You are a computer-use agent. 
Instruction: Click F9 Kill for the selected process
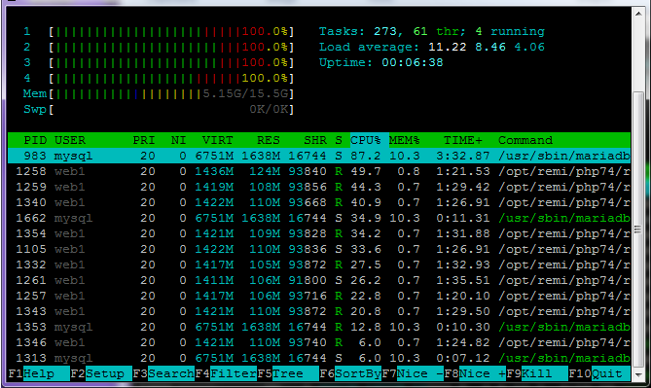(x=537, y=373)
